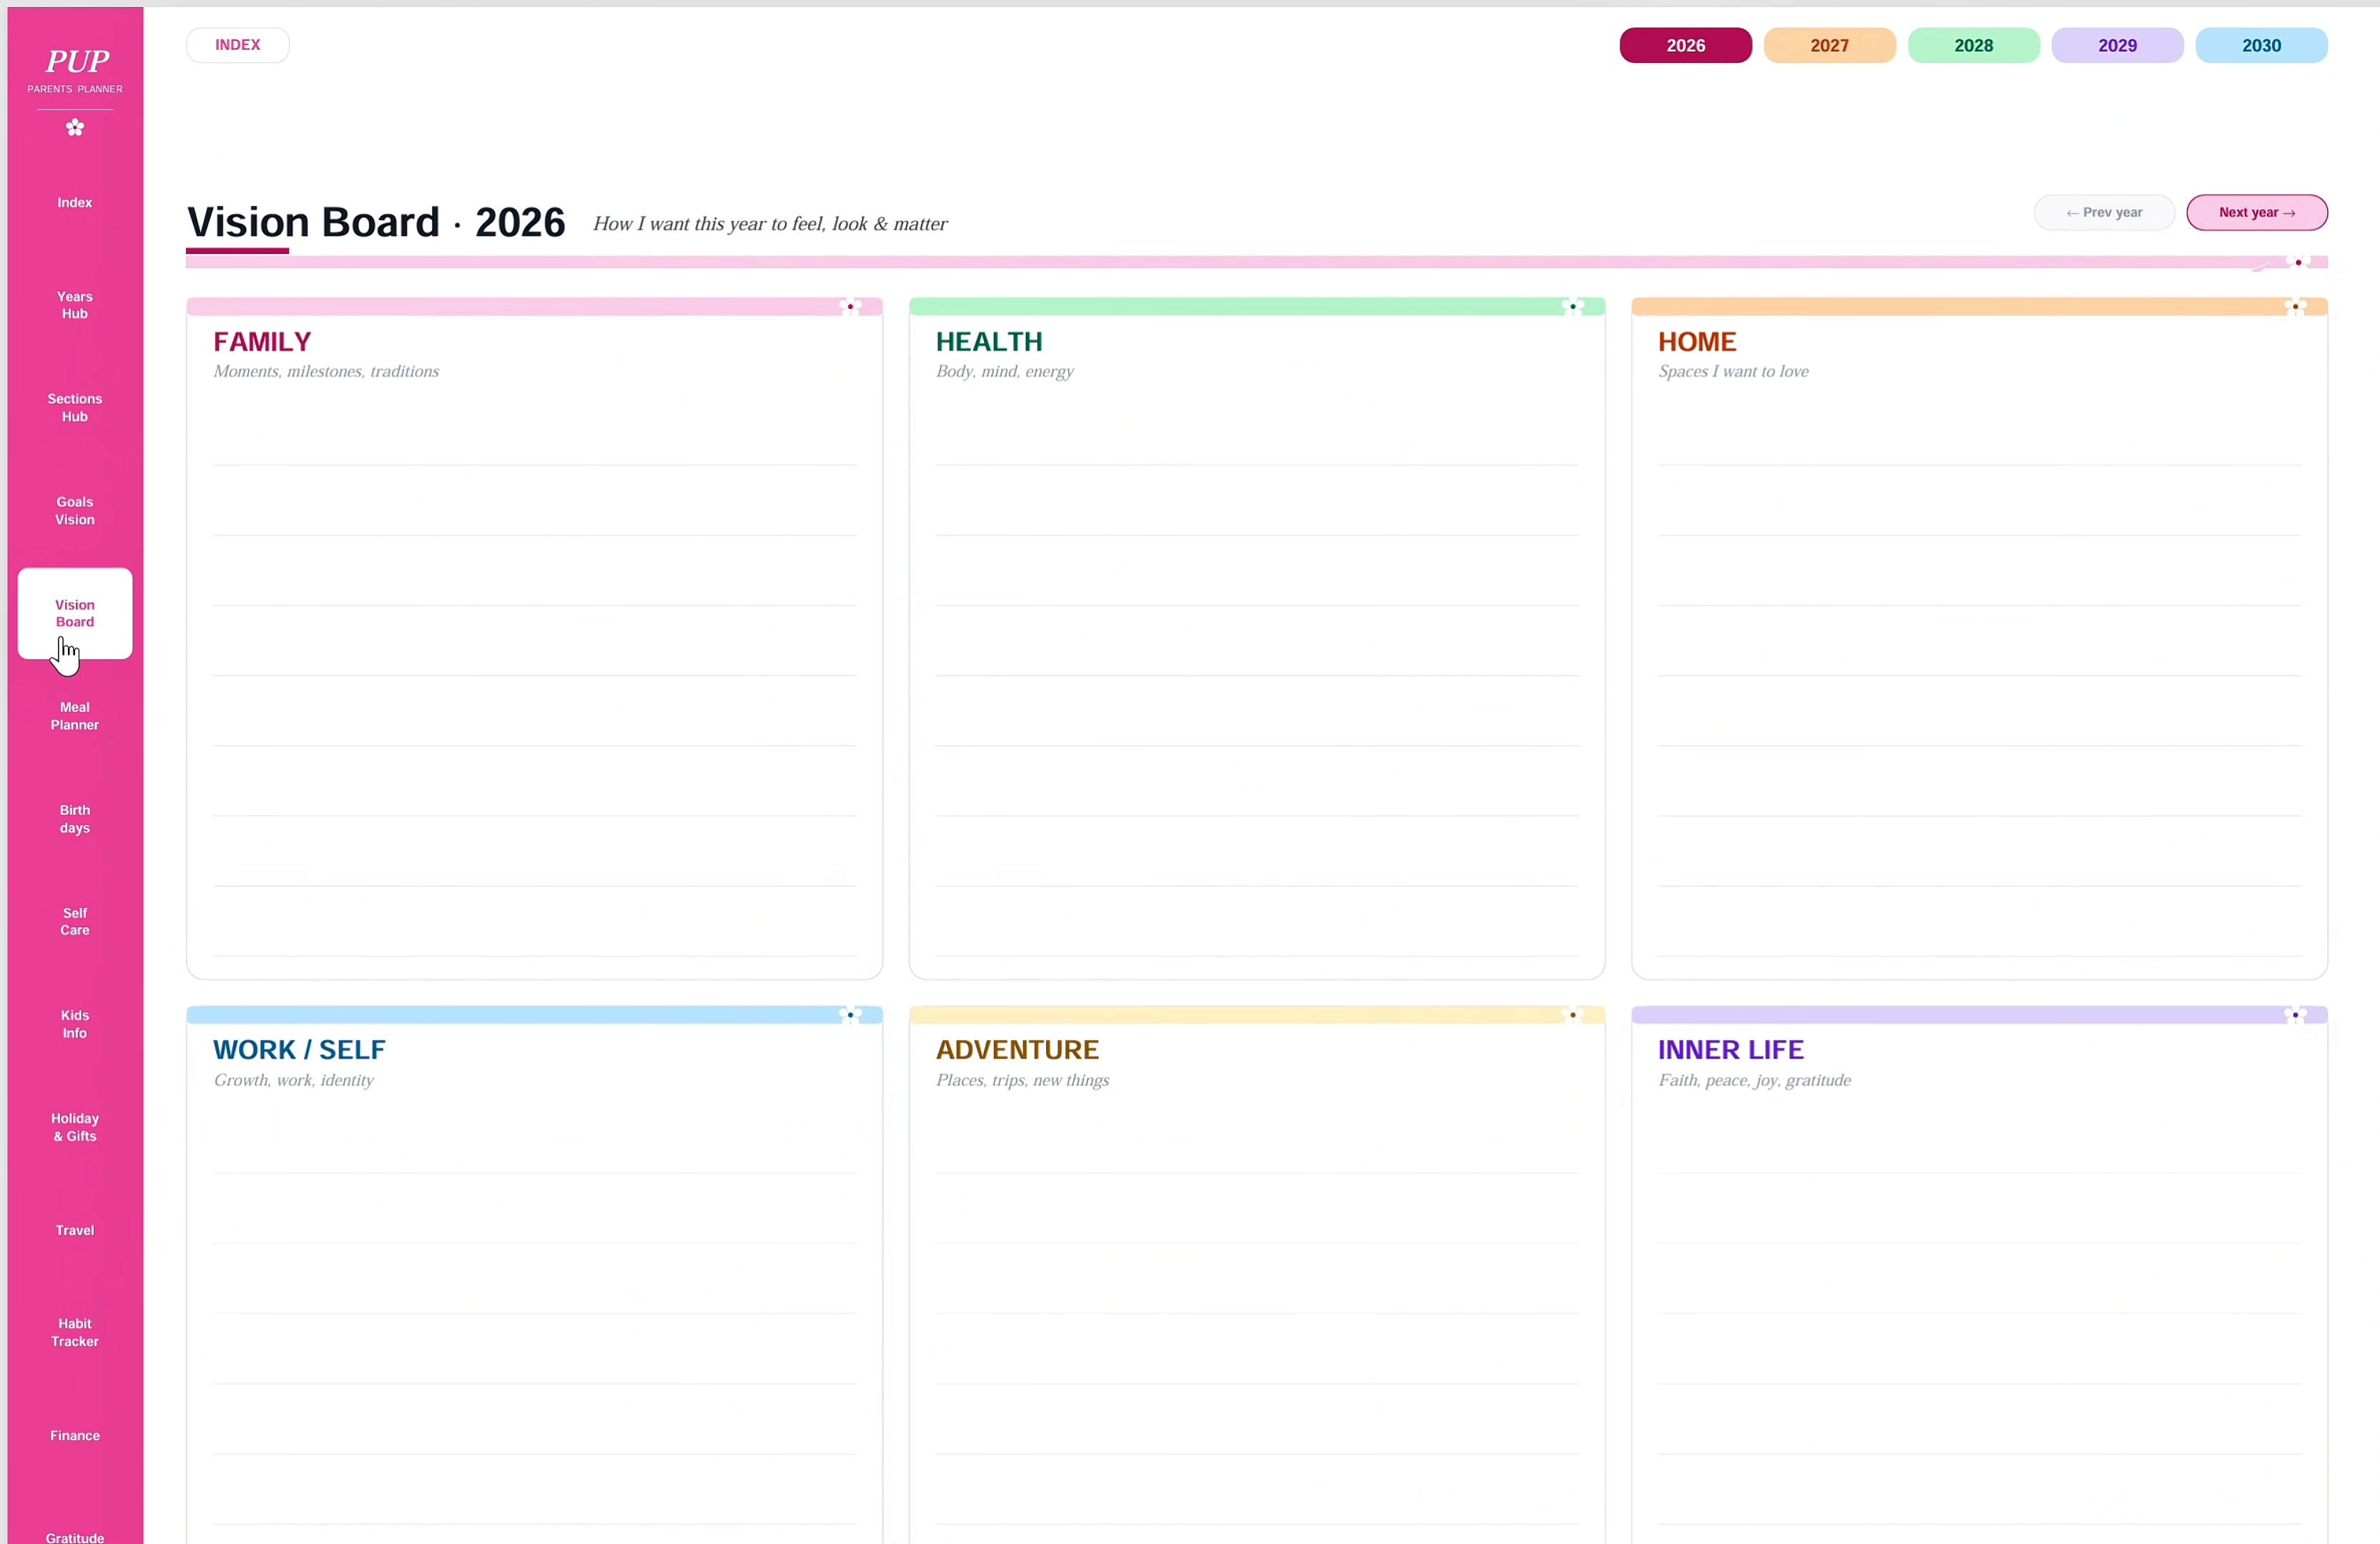2380x1544 pixels.
Task: Switch to the 2027 year tab
Action: pos(1829,46)
